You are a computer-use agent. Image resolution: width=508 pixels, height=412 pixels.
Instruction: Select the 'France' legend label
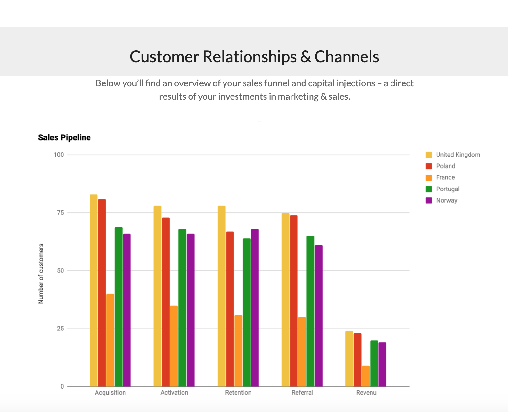click(x=445, y=177)
